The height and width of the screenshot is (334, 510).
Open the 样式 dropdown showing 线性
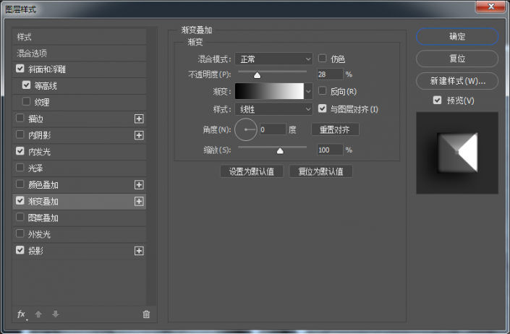(273, 109)
